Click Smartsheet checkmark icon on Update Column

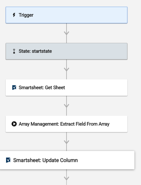click(x=8, y=160)
